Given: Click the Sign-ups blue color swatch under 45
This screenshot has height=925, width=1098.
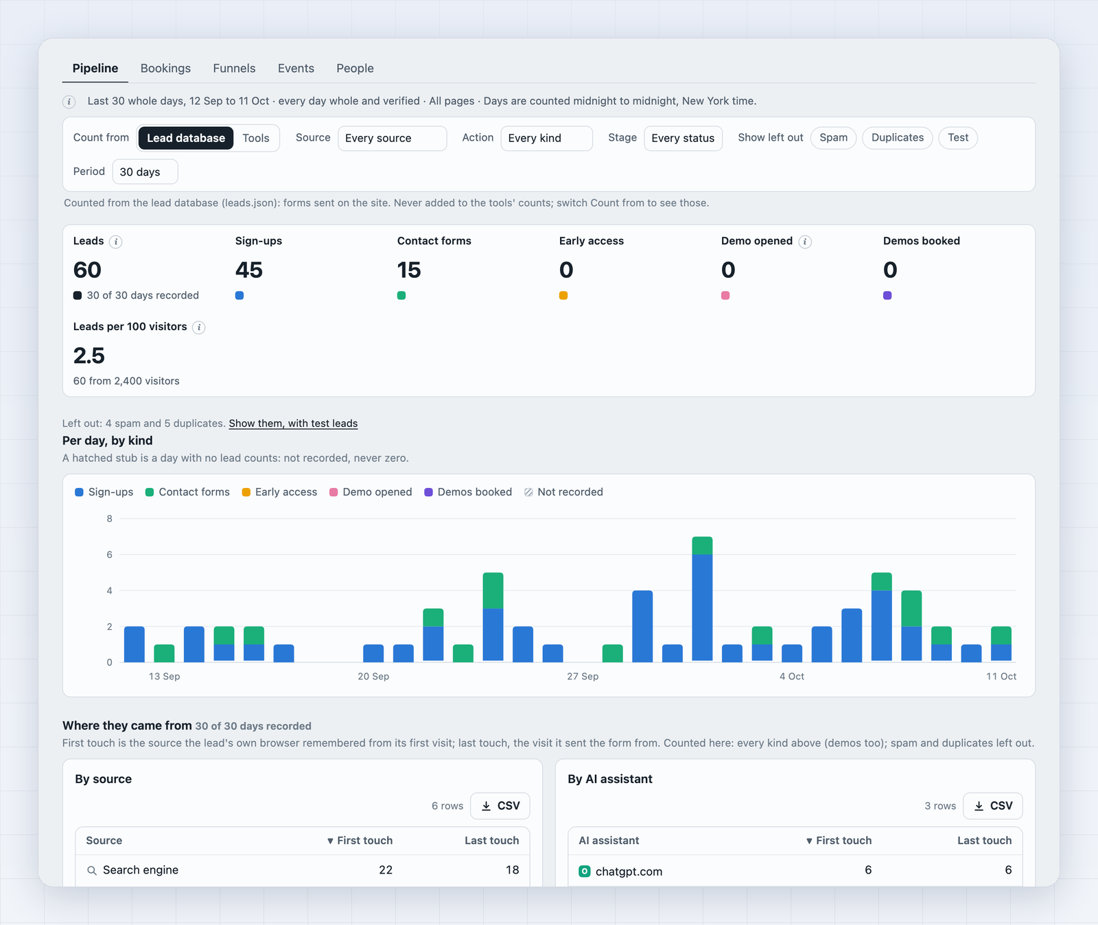Looking at the screenshot, I should 240,296.
